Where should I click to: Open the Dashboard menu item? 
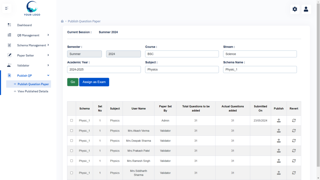24,25
